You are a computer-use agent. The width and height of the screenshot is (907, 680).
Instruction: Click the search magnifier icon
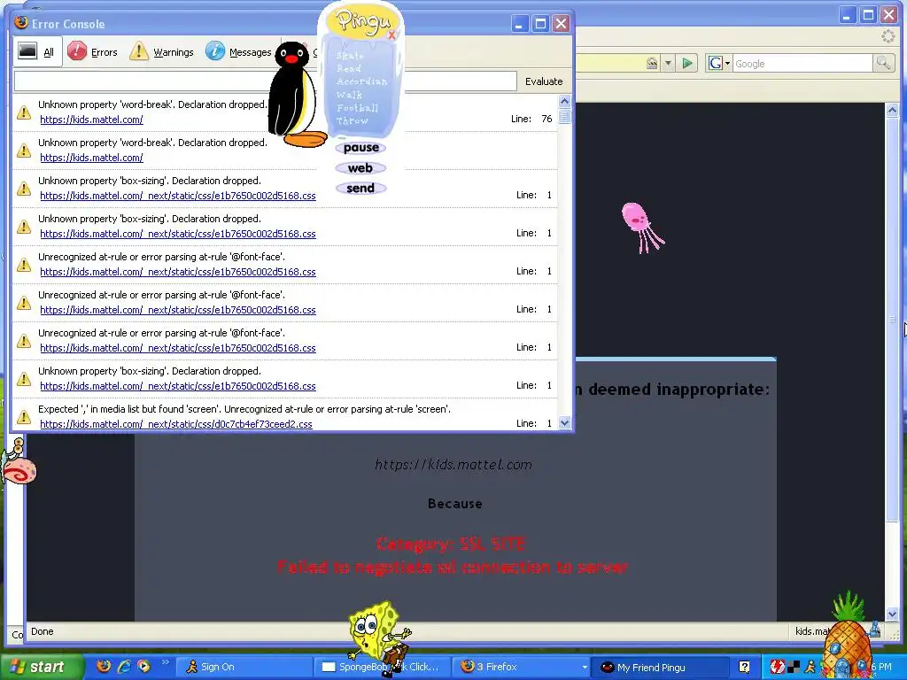883,63
